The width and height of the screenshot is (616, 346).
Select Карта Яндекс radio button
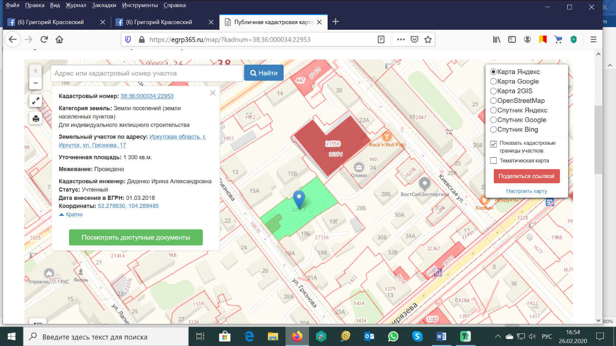click(x=493, y=72)
